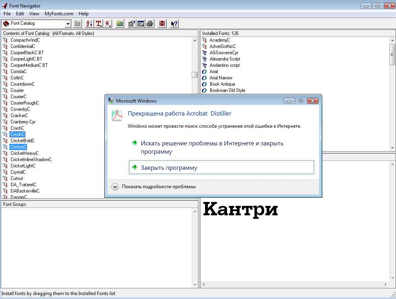The width and height of the screenshot is (396, 299).
Task: Open the File menu
Action: click(x=7, y=14)
